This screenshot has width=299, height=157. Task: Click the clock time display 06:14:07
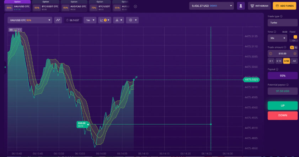tap(73, 20)
